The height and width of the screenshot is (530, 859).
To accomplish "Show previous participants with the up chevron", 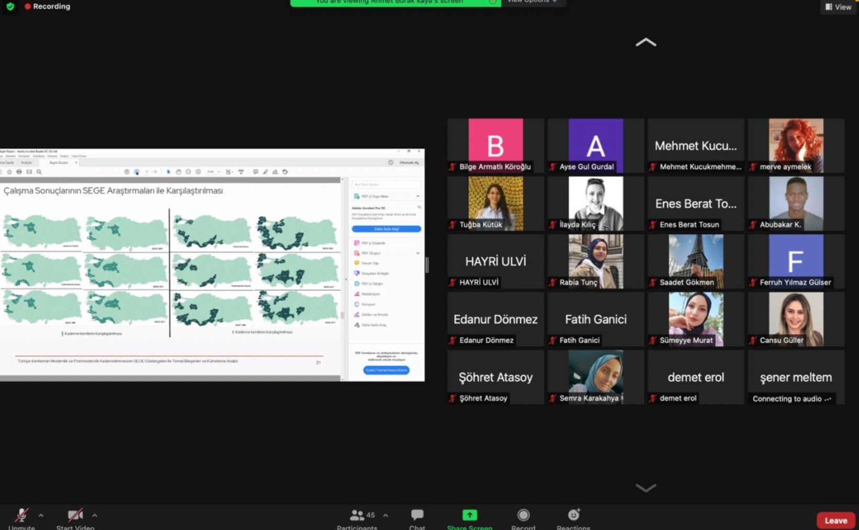I will 646,42.
